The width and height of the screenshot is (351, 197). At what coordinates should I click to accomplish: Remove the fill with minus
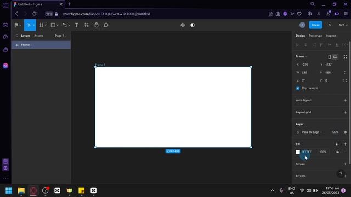tap(345, 152)
